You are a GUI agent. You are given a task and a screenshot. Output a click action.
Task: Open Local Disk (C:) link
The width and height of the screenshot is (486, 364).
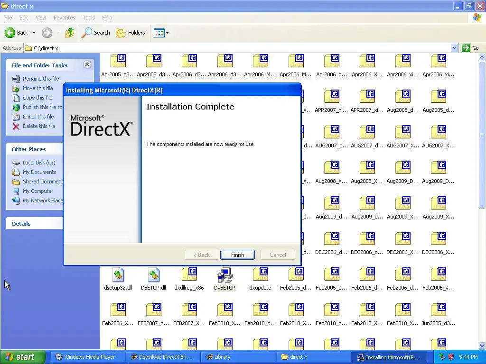coord(39,163)
